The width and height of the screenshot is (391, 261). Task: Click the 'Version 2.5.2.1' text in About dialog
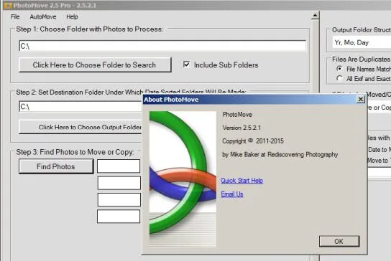tap(241, 128)
